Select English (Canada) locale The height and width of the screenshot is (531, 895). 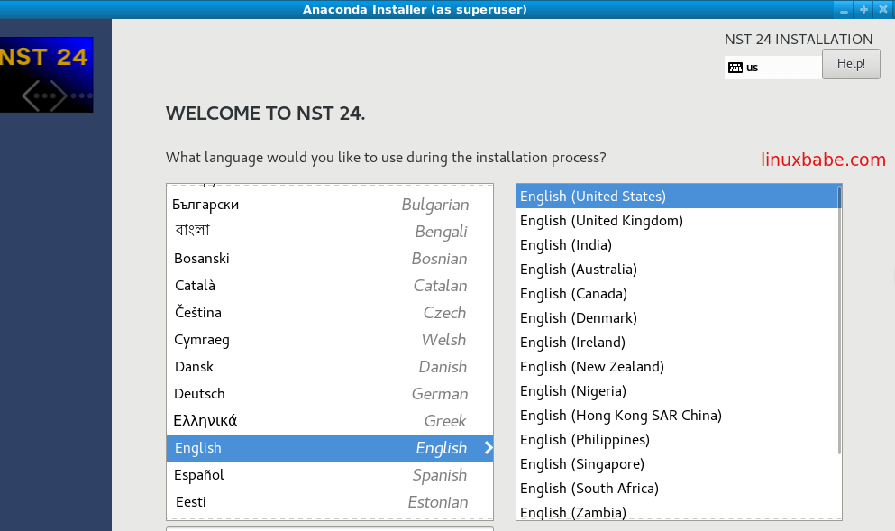click(x=573, y=294)
